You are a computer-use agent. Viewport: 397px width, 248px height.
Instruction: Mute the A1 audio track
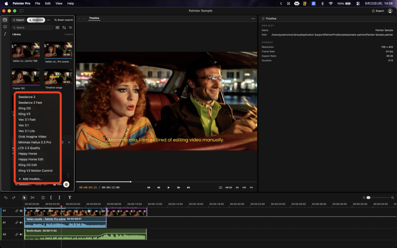coord(21,223)
